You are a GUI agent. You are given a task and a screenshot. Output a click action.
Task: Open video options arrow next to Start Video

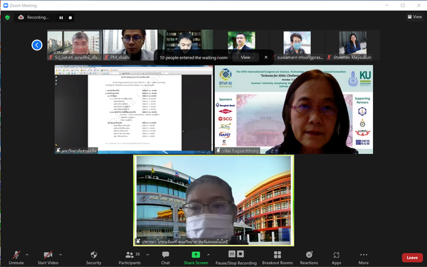(60, 255)
